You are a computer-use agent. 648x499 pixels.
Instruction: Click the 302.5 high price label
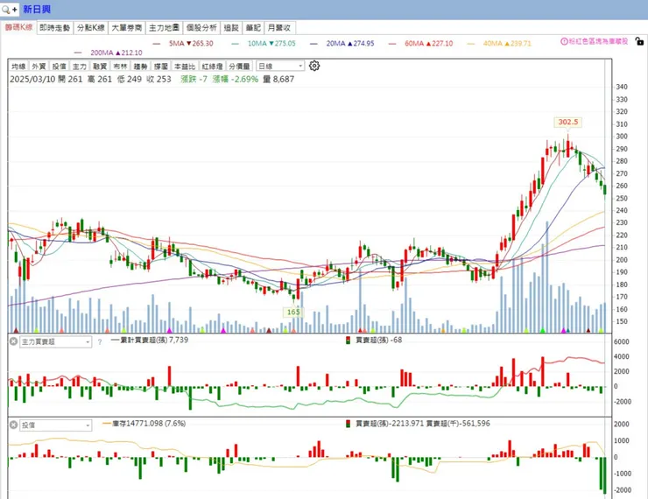[567, 122]
